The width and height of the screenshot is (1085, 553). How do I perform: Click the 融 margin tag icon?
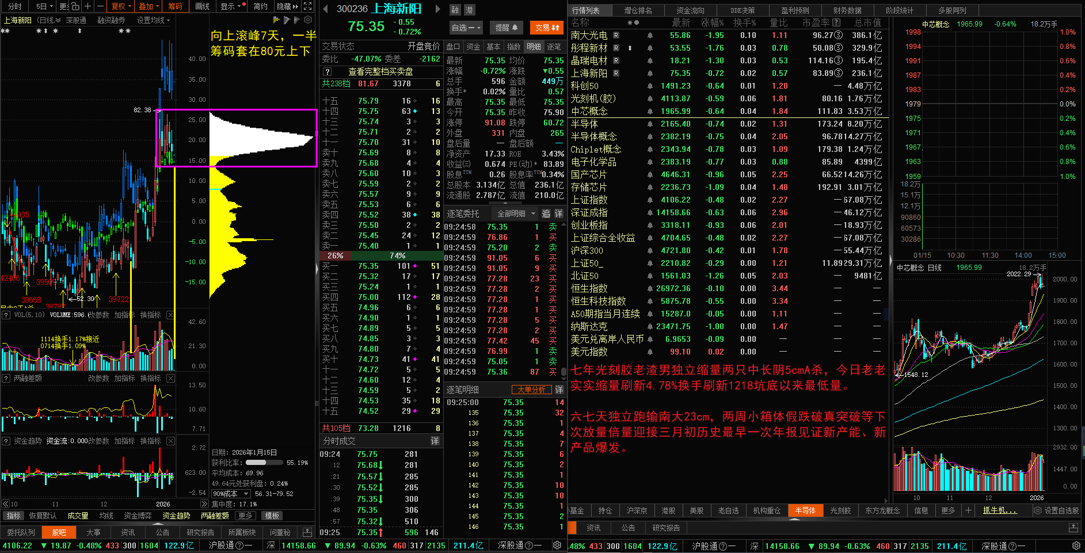455,10
